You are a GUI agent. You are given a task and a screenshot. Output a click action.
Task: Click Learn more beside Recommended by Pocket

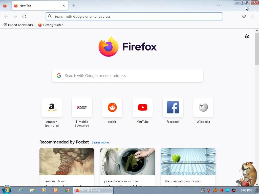coord(100,142)
